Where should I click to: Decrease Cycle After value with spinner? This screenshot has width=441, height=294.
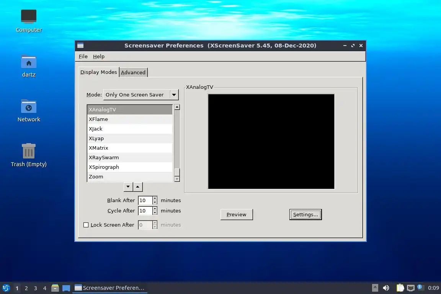click(155, 213)
